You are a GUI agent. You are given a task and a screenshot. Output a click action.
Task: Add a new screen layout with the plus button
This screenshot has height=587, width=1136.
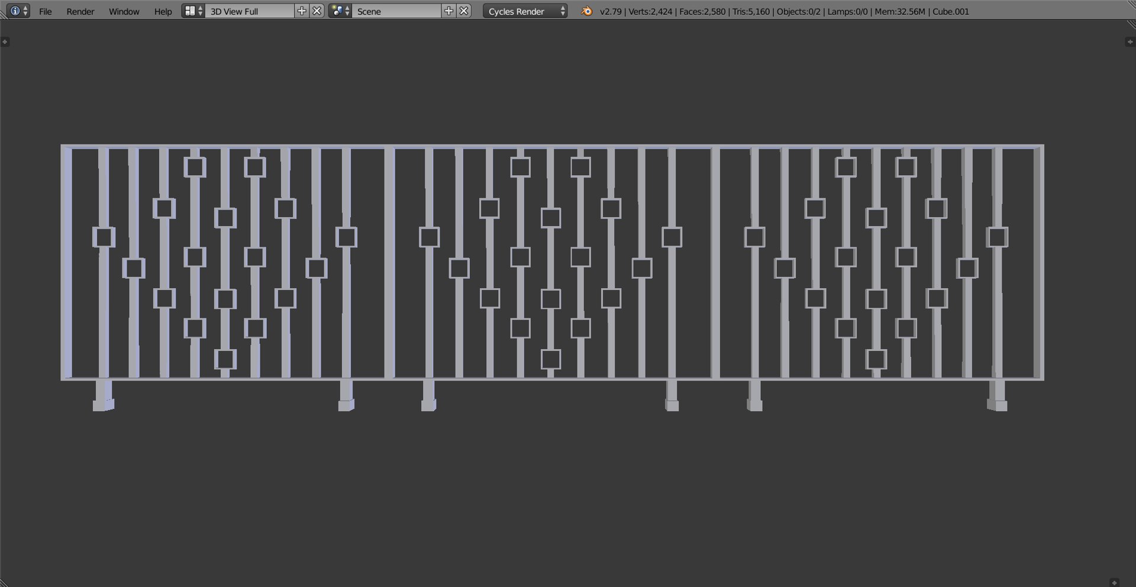coord(302,11)
